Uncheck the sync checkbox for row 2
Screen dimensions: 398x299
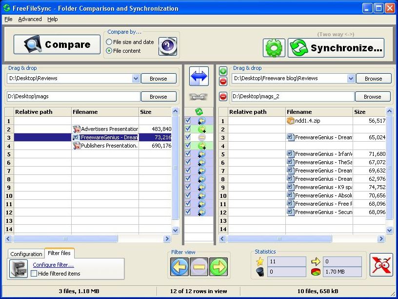[188, 129]
